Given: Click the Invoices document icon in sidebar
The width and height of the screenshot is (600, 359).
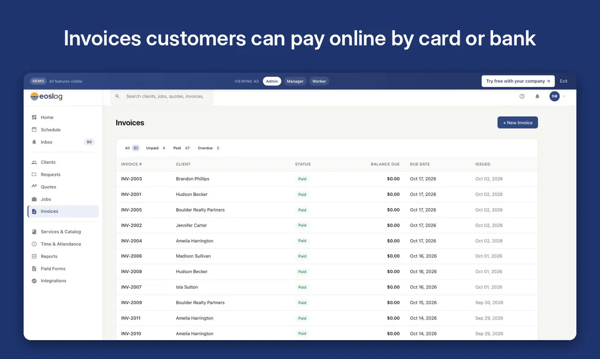Looking at the screenshot, I should (x=34, y=211).
